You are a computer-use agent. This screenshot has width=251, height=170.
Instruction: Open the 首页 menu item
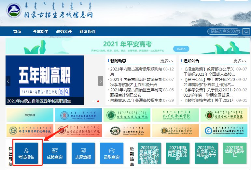(17, 31)
